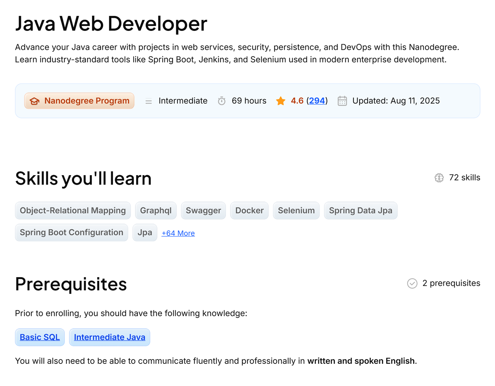Viewport: 495px width, 386px height.
Task: Select the Docker skill chip
Action: pos(249,211)
